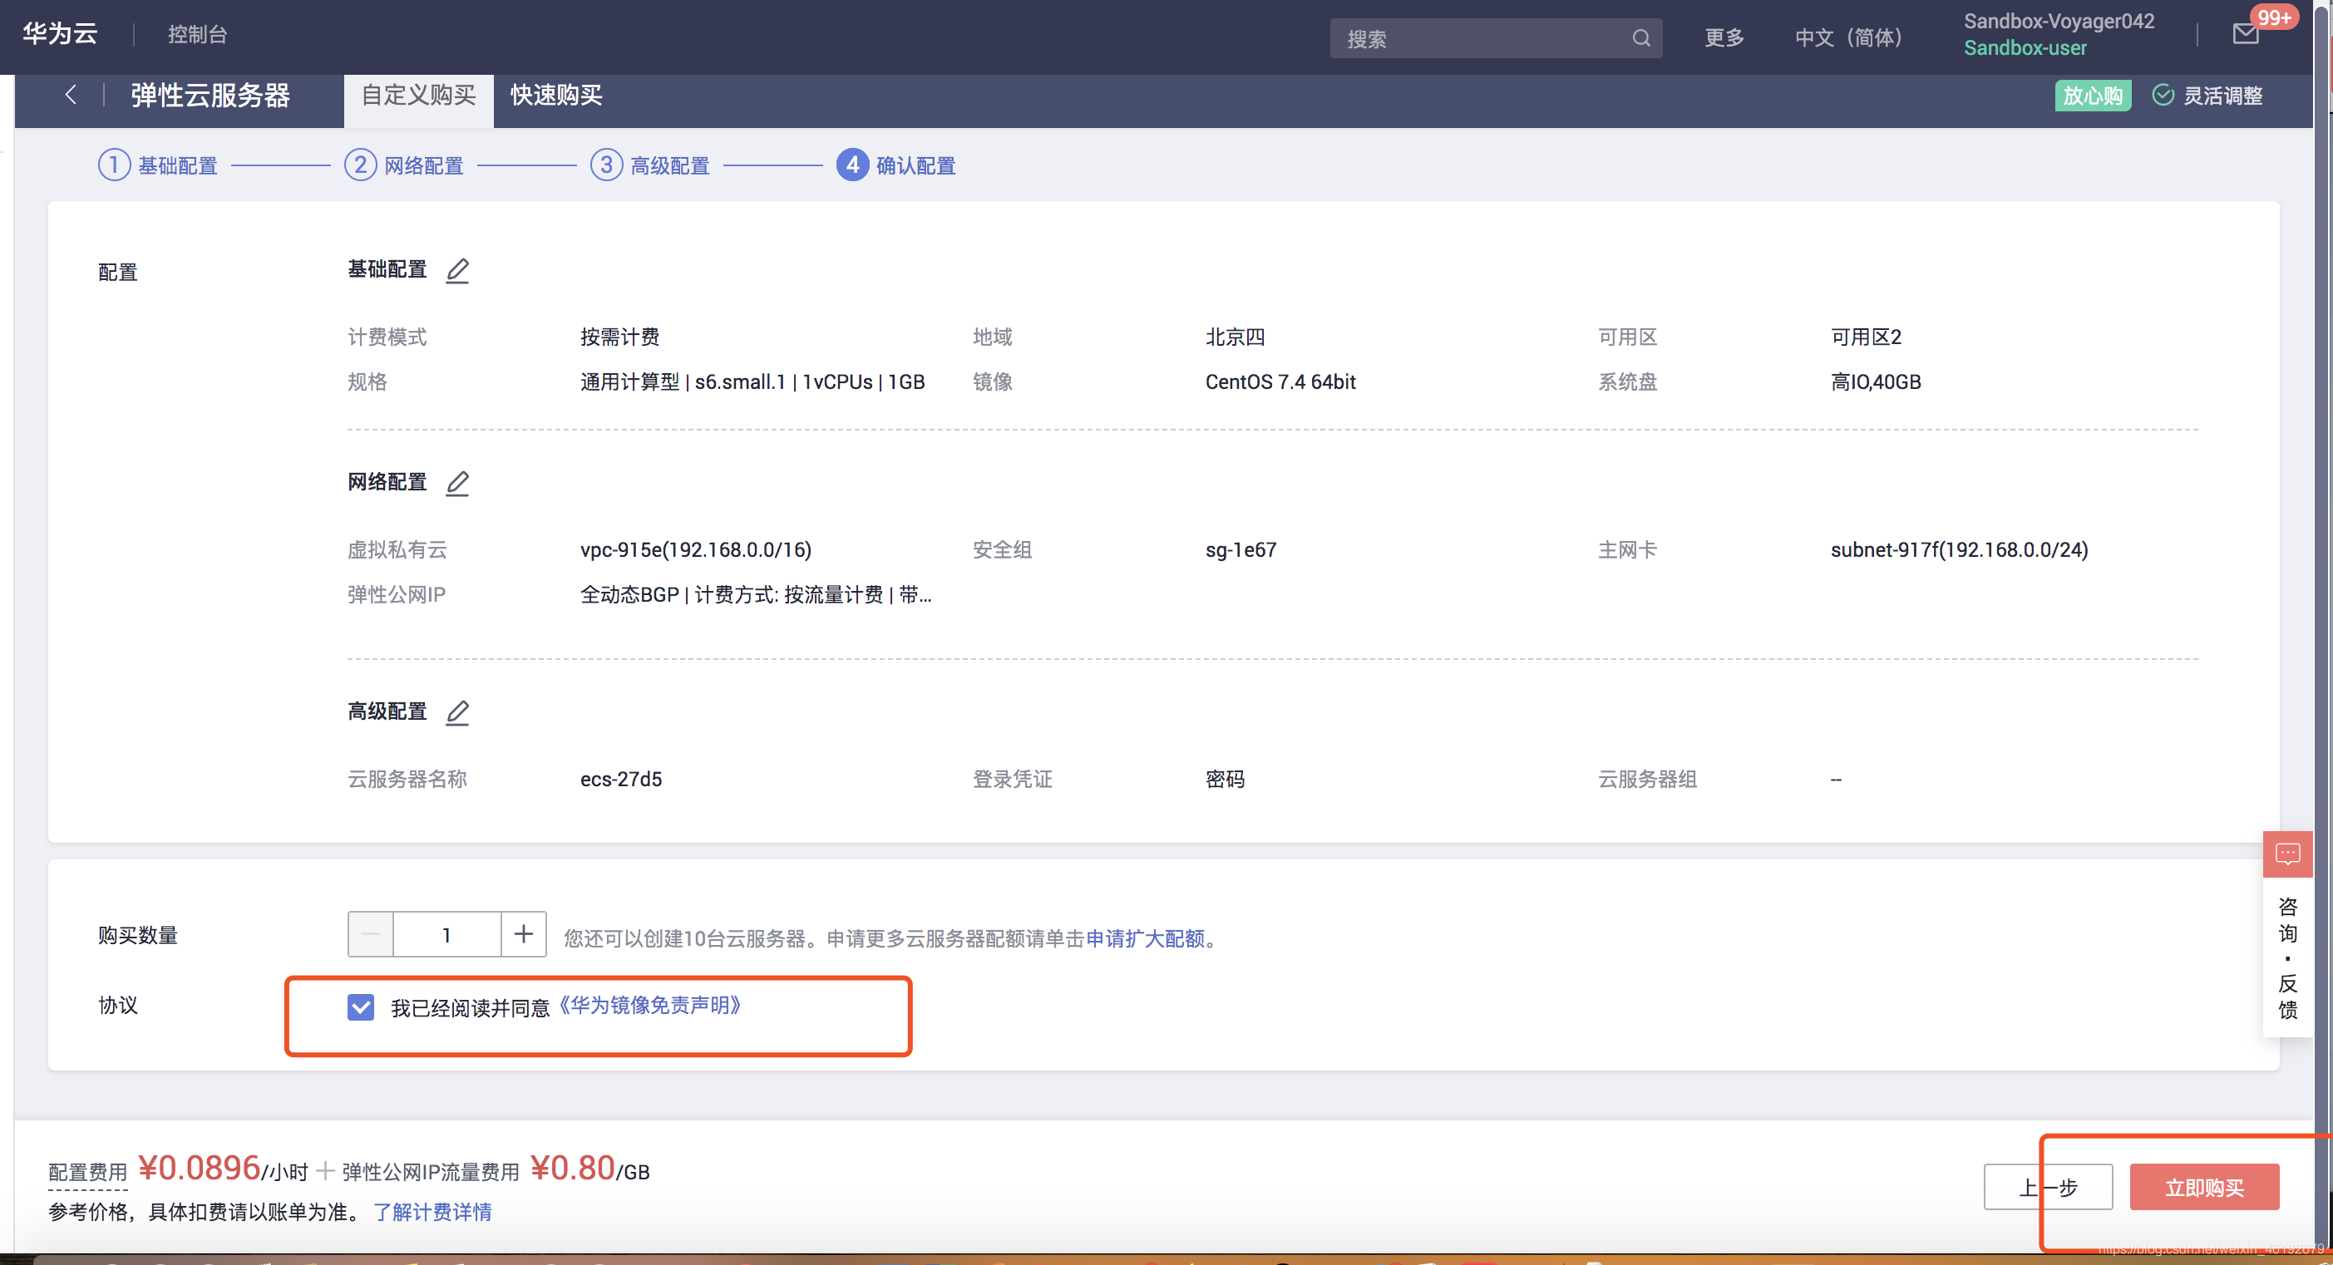Open the 中文（简体） language selector
The height and width of the screenshot is (1265, 2333).
[1848, 38]
